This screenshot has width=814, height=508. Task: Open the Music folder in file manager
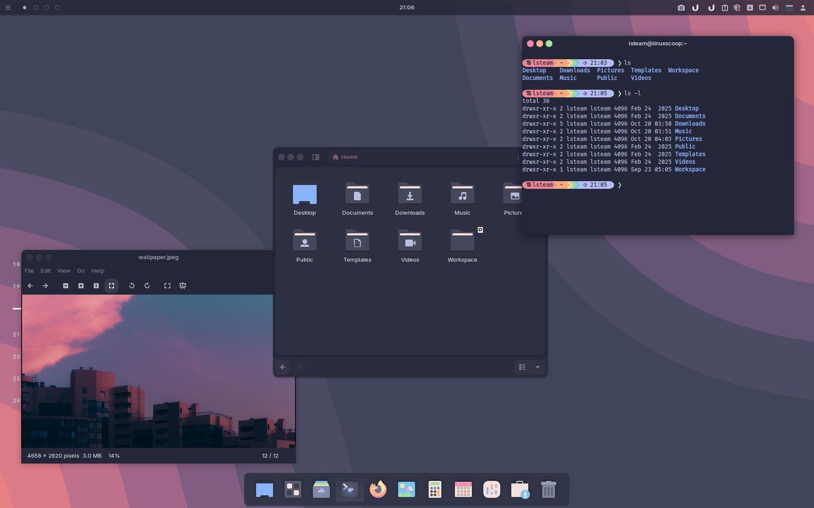pos(462,199)
